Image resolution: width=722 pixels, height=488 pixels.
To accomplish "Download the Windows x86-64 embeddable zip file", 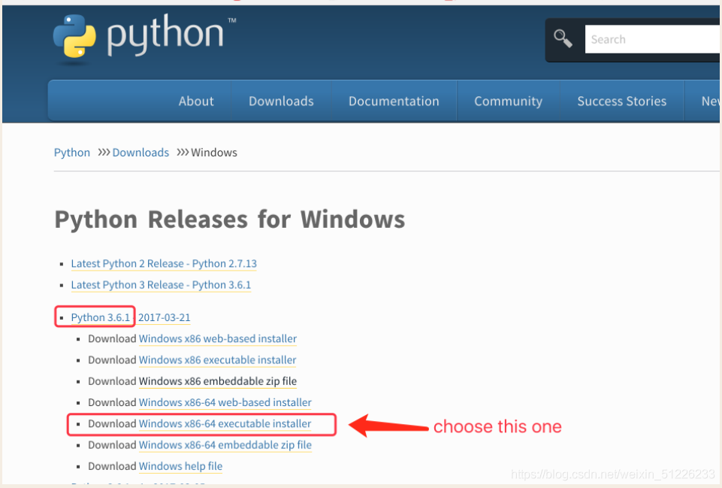I will coord(225,444).
